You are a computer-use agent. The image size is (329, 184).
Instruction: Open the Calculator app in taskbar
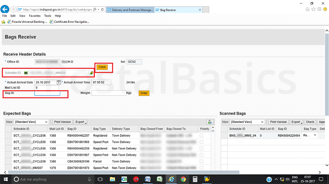[x=195, y=179]
